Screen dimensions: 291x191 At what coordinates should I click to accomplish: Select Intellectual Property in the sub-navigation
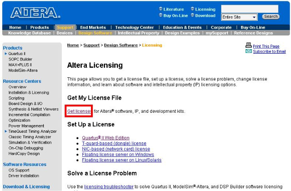tap(139, 33)
